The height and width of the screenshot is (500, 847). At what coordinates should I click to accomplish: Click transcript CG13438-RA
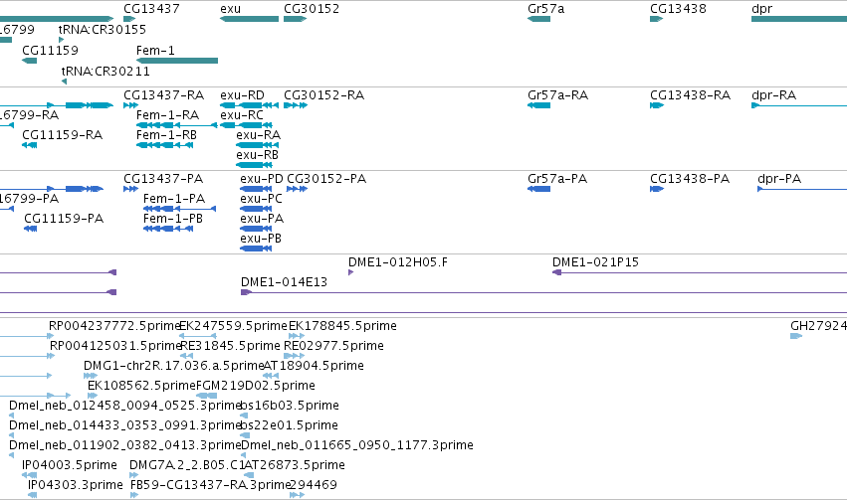(691, 95)
